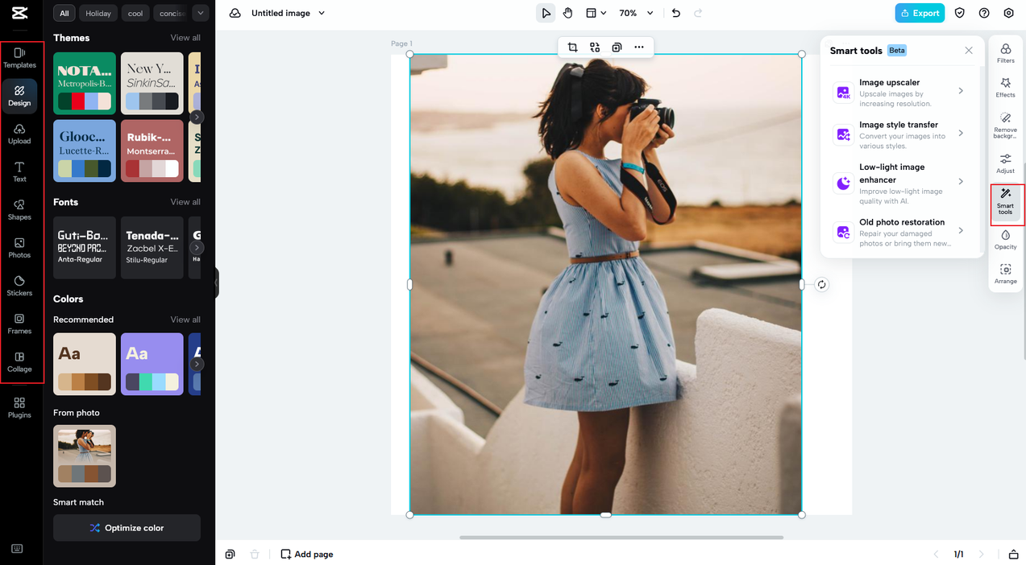View all Fonts link
Viewport: 1026px width, 565px height.
[x=185, y=202]
